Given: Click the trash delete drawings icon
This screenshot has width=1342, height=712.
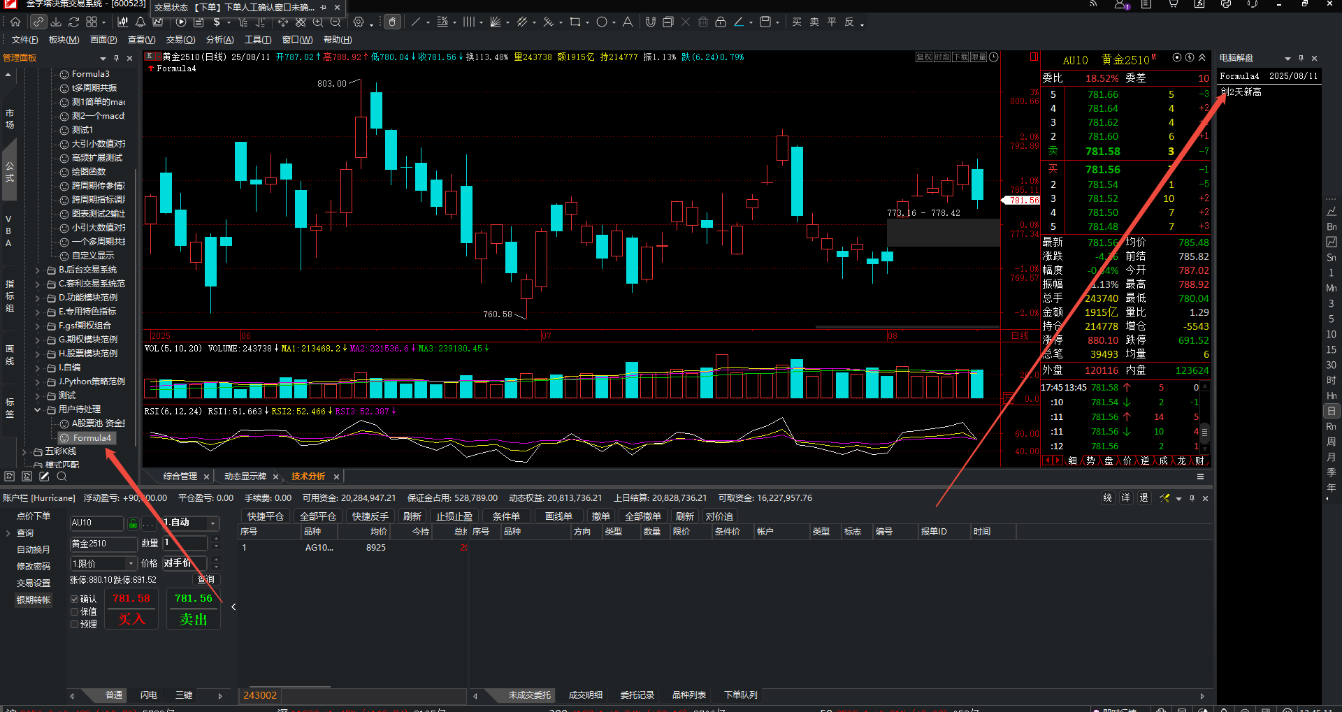Looking at the screenshot, I should [703, 22].
